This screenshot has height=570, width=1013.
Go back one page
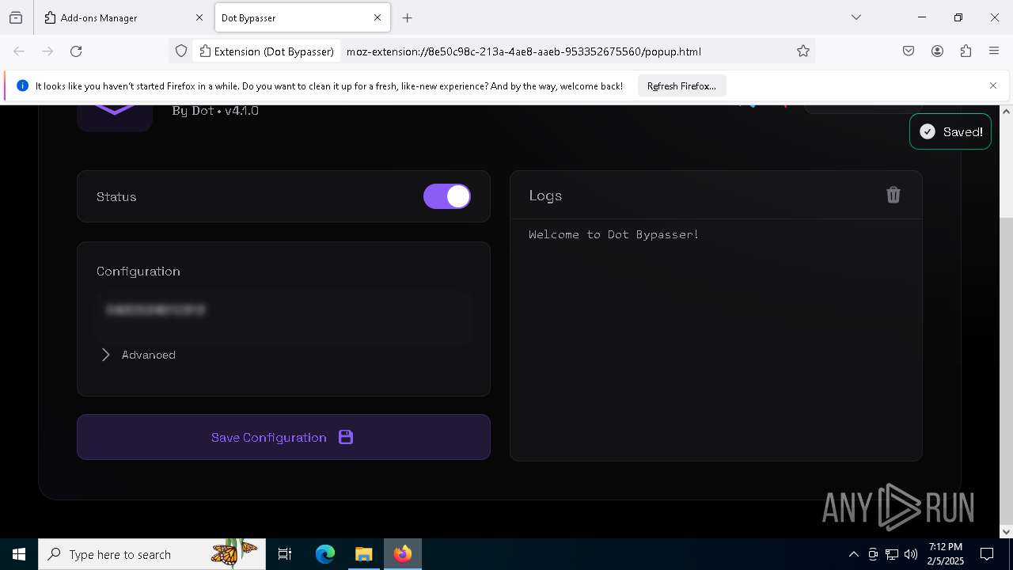point(19,51)
